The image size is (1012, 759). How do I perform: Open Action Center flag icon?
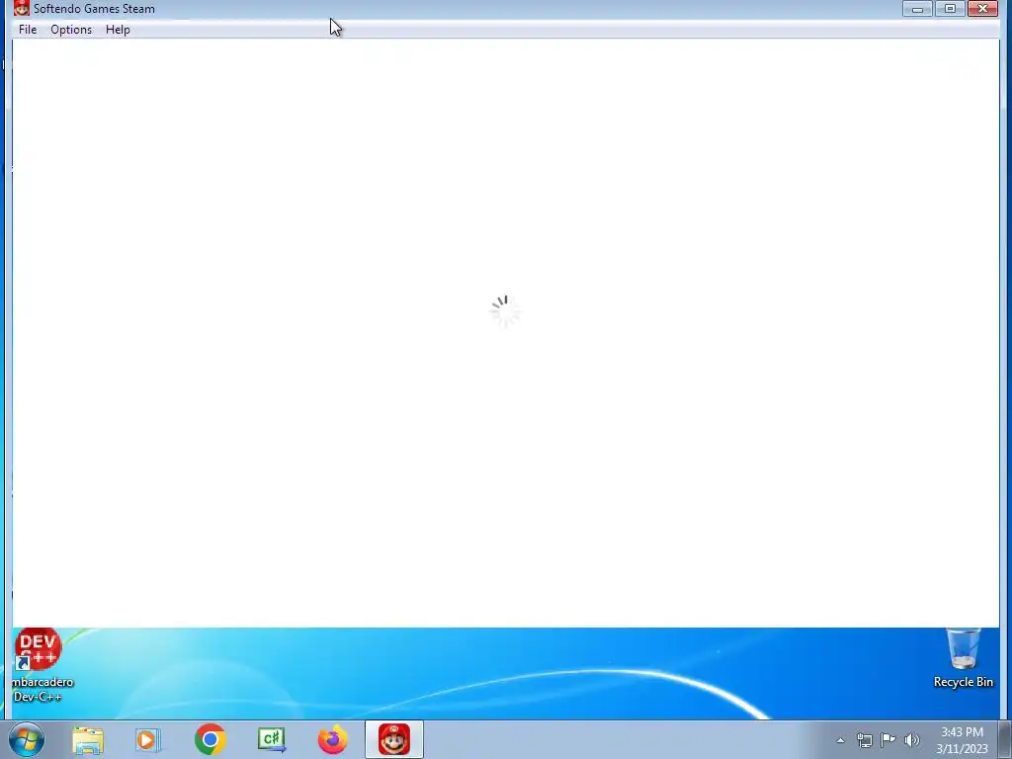(x=888, y=740)
